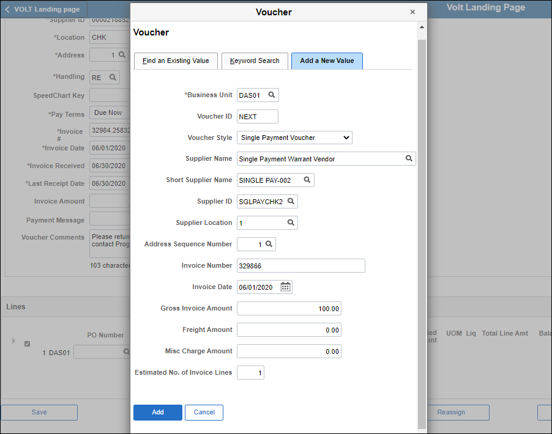Click Business Unit lookup magnifier icon
552x434 pixels.
(272, 95)
